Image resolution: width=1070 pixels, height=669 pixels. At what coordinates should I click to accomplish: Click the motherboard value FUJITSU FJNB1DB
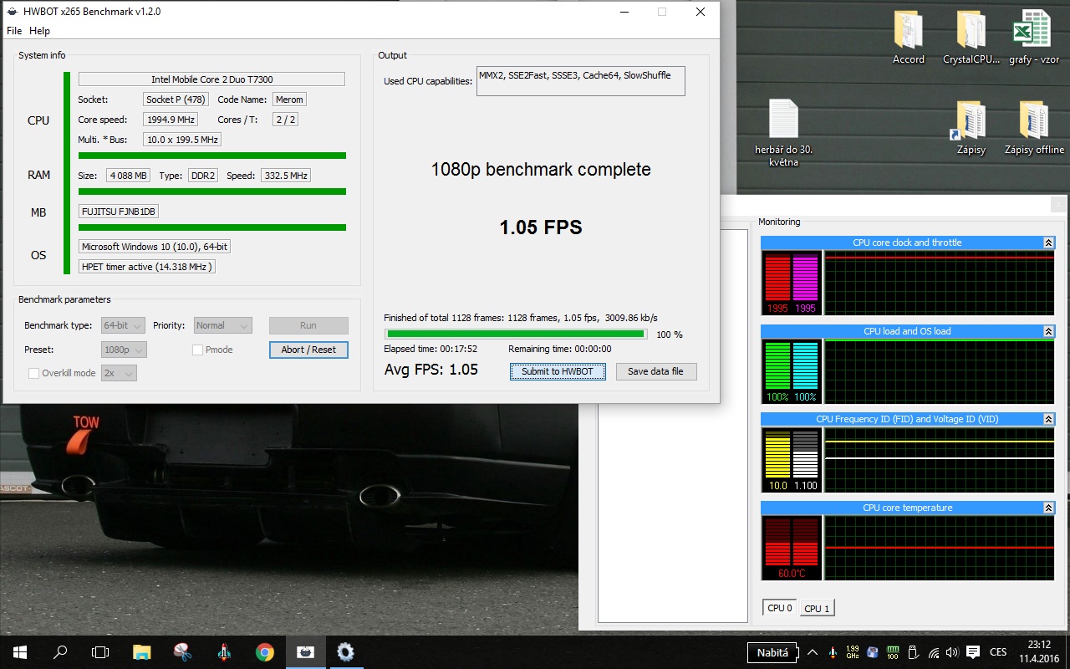pos(119,212)
